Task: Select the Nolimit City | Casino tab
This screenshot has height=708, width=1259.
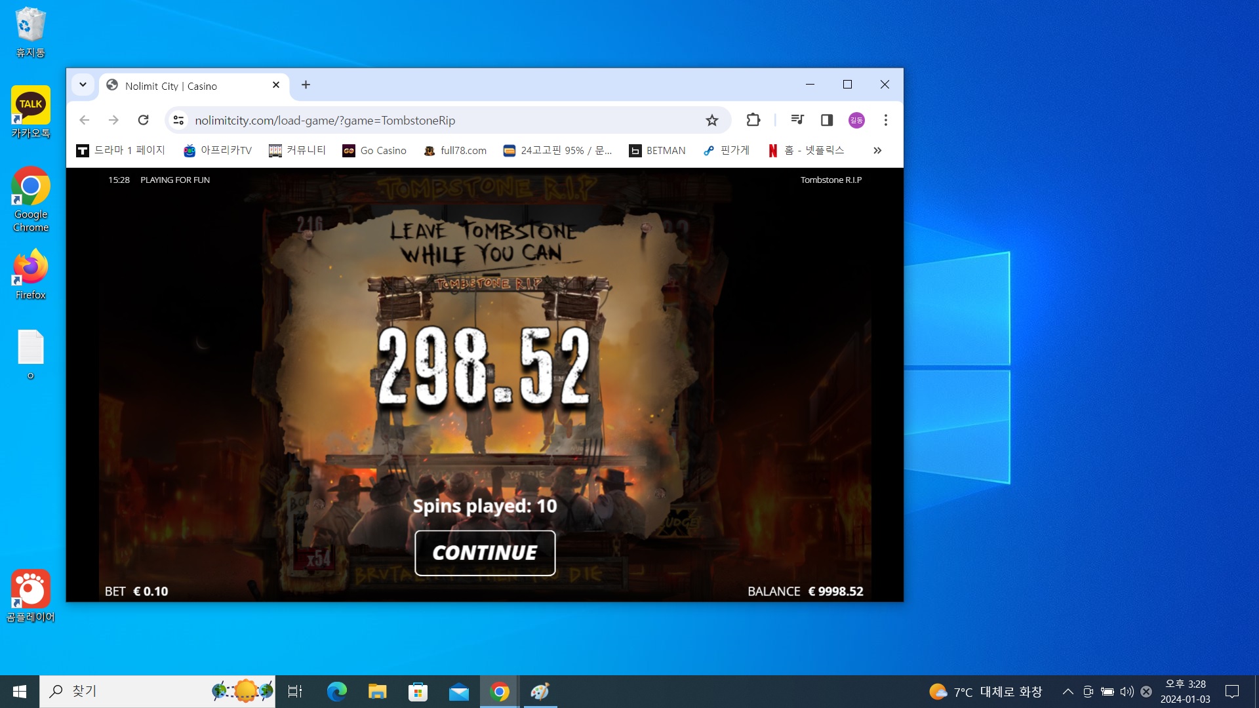Action: [194, 86]
